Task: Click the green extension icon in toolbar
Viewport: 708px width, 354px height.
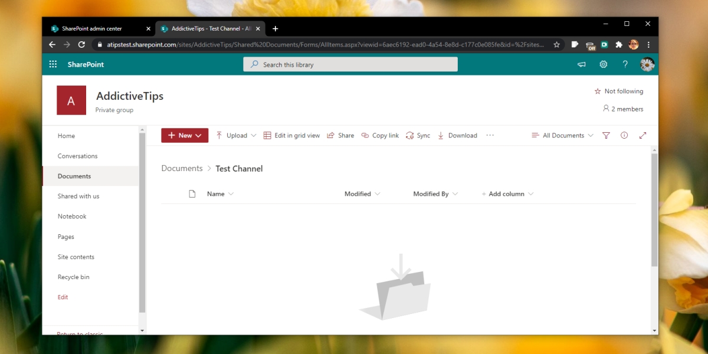Action: click(605, 44)
